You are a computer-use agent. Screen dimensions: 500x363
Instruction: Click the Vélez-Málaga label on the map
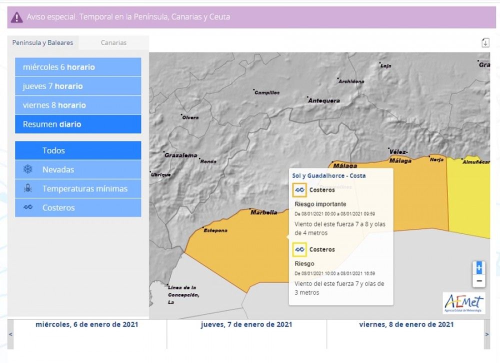(x=400, y=156)
